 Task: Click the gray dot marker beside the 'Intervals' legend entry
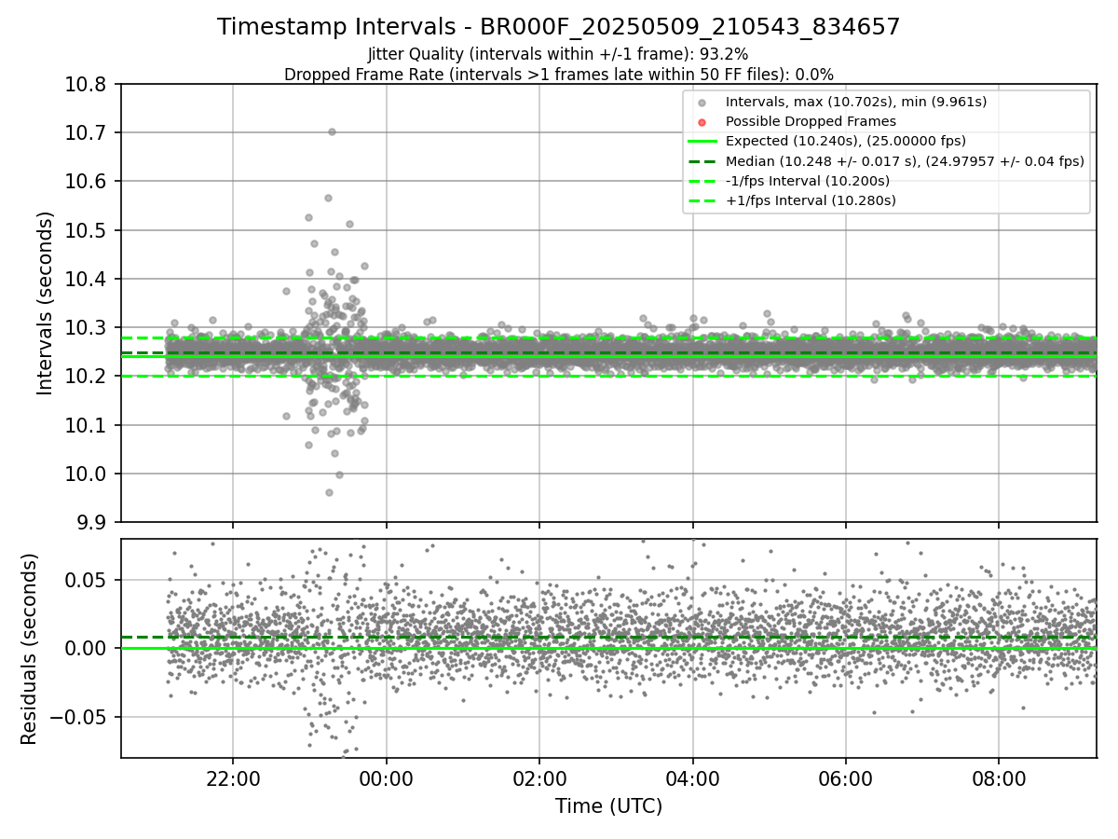click(x=702, y=103)
